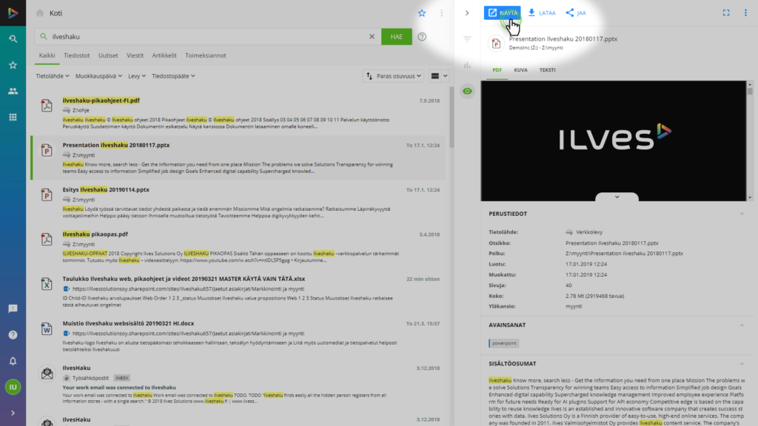Open the statistics bar chart icon
758x426 pixels.
coord(467,65)
